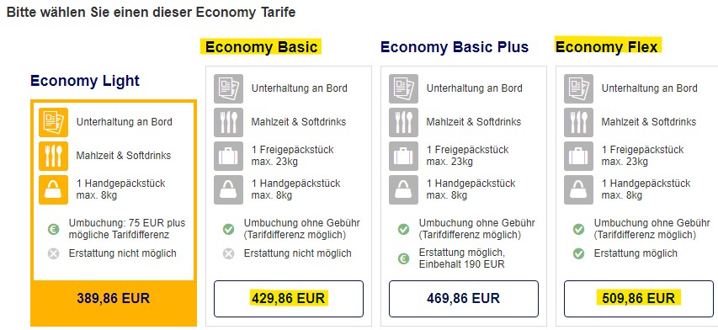The image size is (718, 330).
Task: Click the Economy Basic Plus heading
Action: (x=455, y=46)
